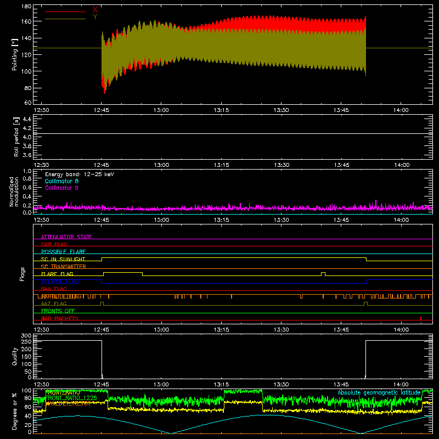Click the 12:30 tick label under modulation plot
The width and height of the screenshot is (439, 439).
(41, 220)
